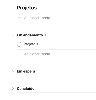Click the Projetos page title
This screenshot has height=100, width=96.
tap(27, 8)
